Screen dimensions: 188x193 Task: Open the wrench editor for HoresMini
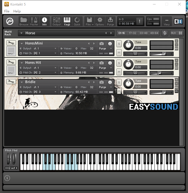[11, 43]
